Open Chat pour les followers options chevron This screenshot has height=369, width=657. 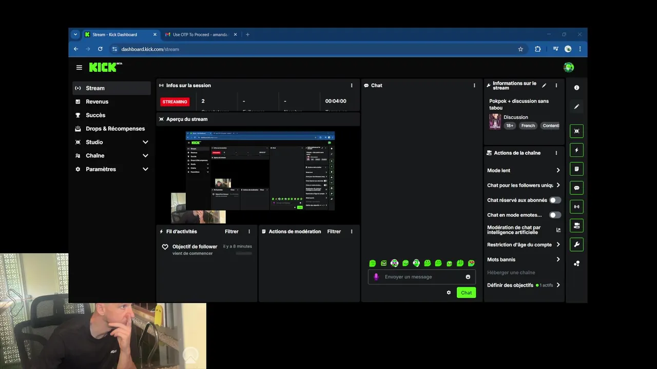coord(558,186)
